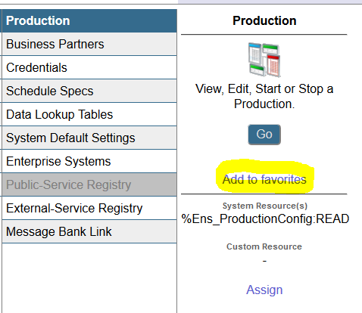Choose Data Lookup Tables

click(x=89, y=114)
